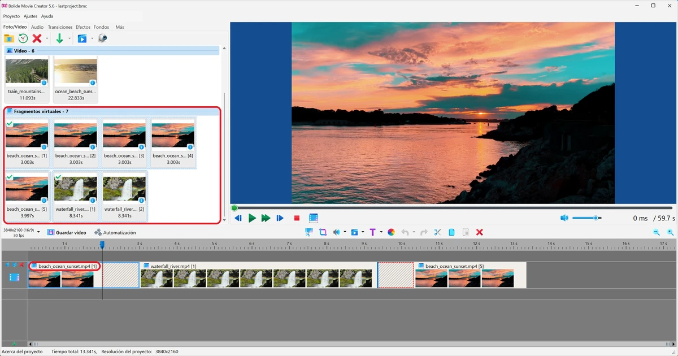Mute the video track with its speaker icon

pyautogui.click(x=7, y=265)
